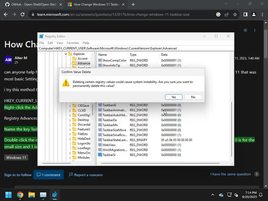The image size is (268, 201).
Task: Cancel deletion with the No button
Action: (193, 97)
